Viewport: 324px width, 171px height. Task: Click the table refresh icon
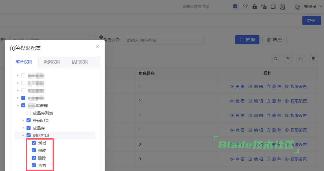(x=276, y=59)
